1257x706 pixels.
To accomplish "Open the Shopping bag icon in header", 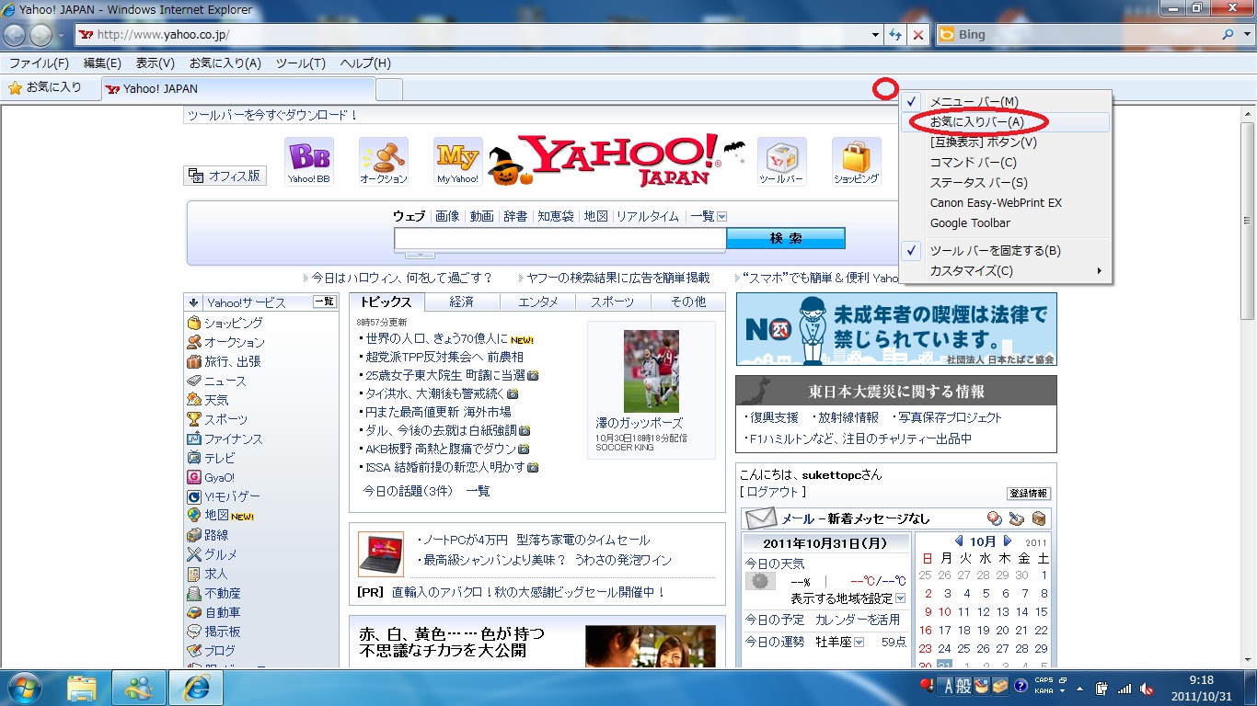I will coord(857,161).
